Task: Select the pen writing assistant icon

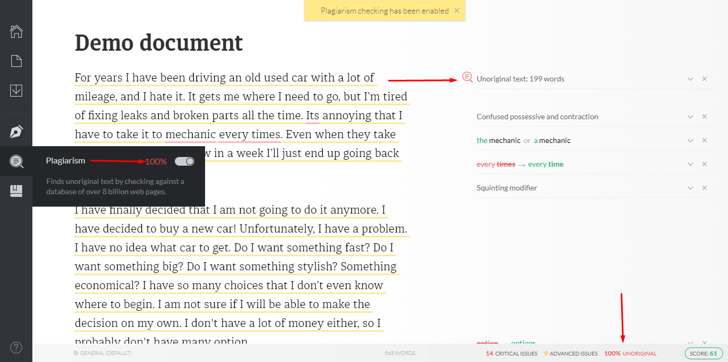Action: (x=16, y=132)
